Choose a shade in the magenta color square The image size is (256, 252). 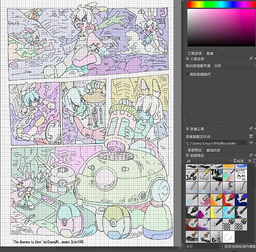221,28
